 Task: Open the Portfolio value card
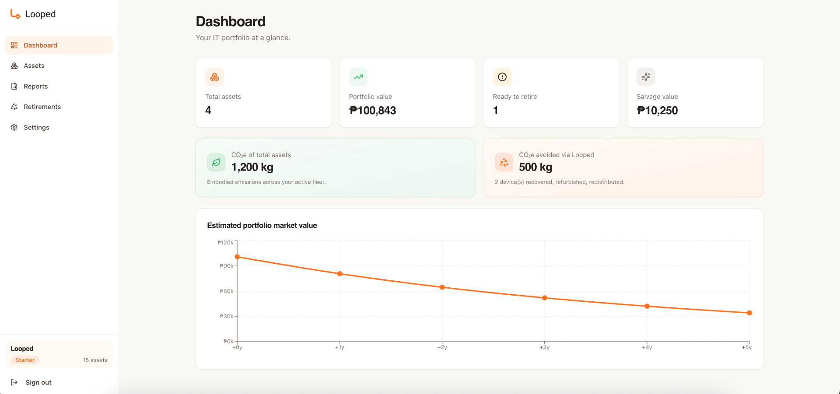(408, 93)
